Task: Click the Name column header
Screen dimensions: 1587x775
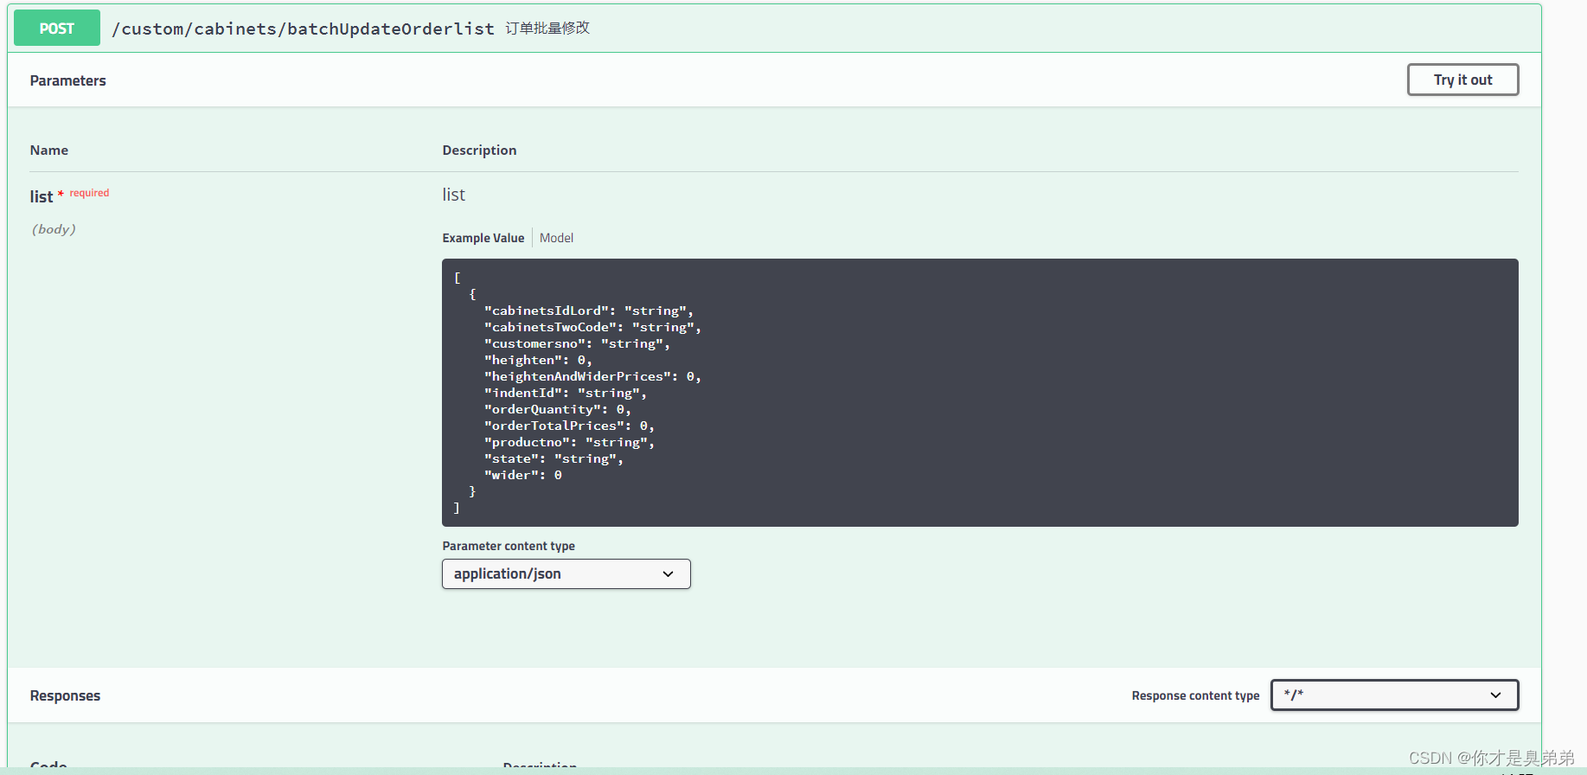Action: 49,150
